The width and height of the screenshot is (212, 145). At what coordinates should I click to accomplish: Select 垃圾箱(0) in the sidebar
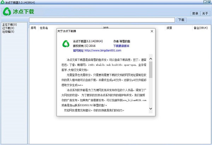(x=8, y=32)
